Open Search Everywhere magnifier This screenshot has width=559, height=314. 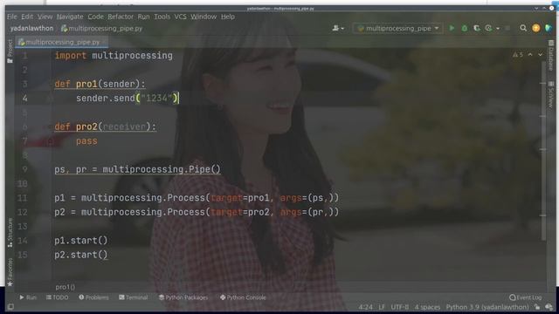click(x=523, y=28)
